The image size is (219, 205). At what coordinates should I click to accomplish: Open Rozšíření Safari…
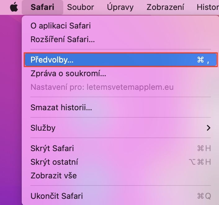click(63, 39)
